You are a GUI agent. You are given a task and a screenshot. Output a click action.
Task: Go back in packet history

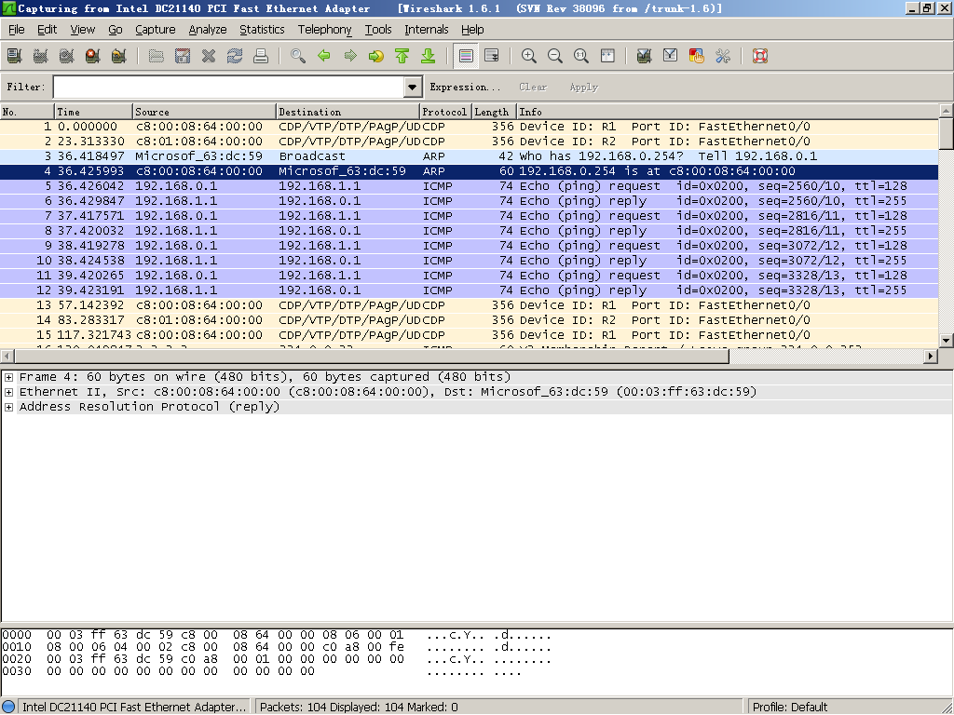click(324, 56)
